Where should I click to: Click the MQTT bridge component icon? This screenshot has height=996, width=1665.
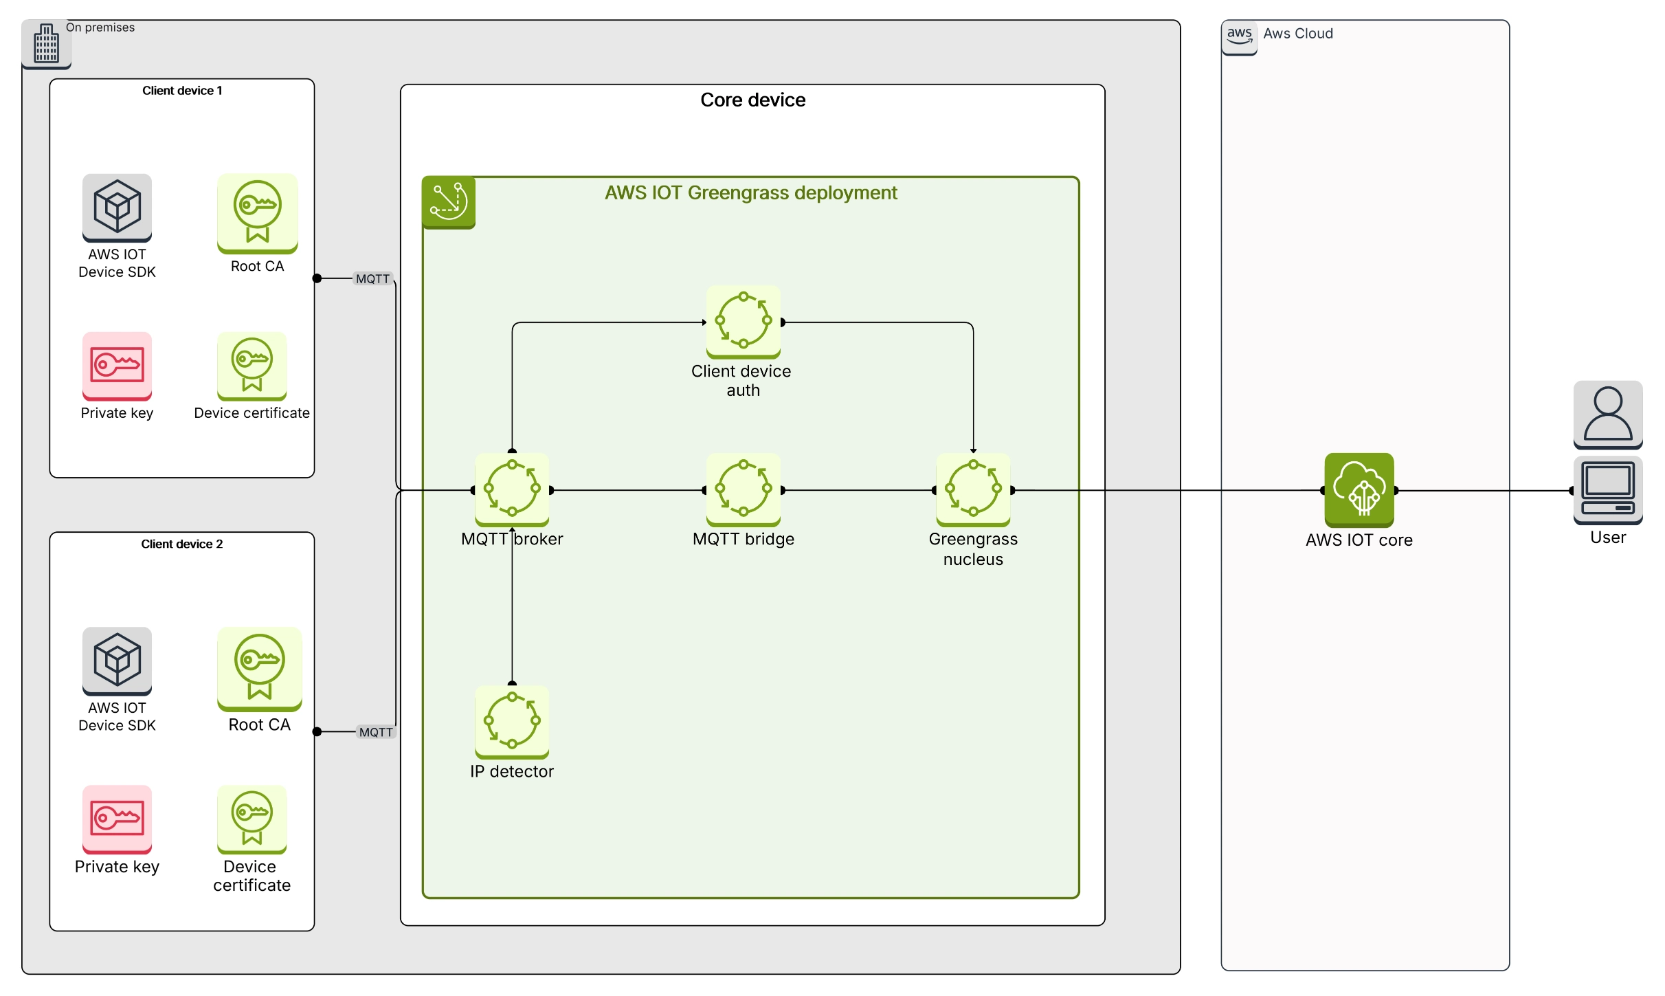coord(743,489)
